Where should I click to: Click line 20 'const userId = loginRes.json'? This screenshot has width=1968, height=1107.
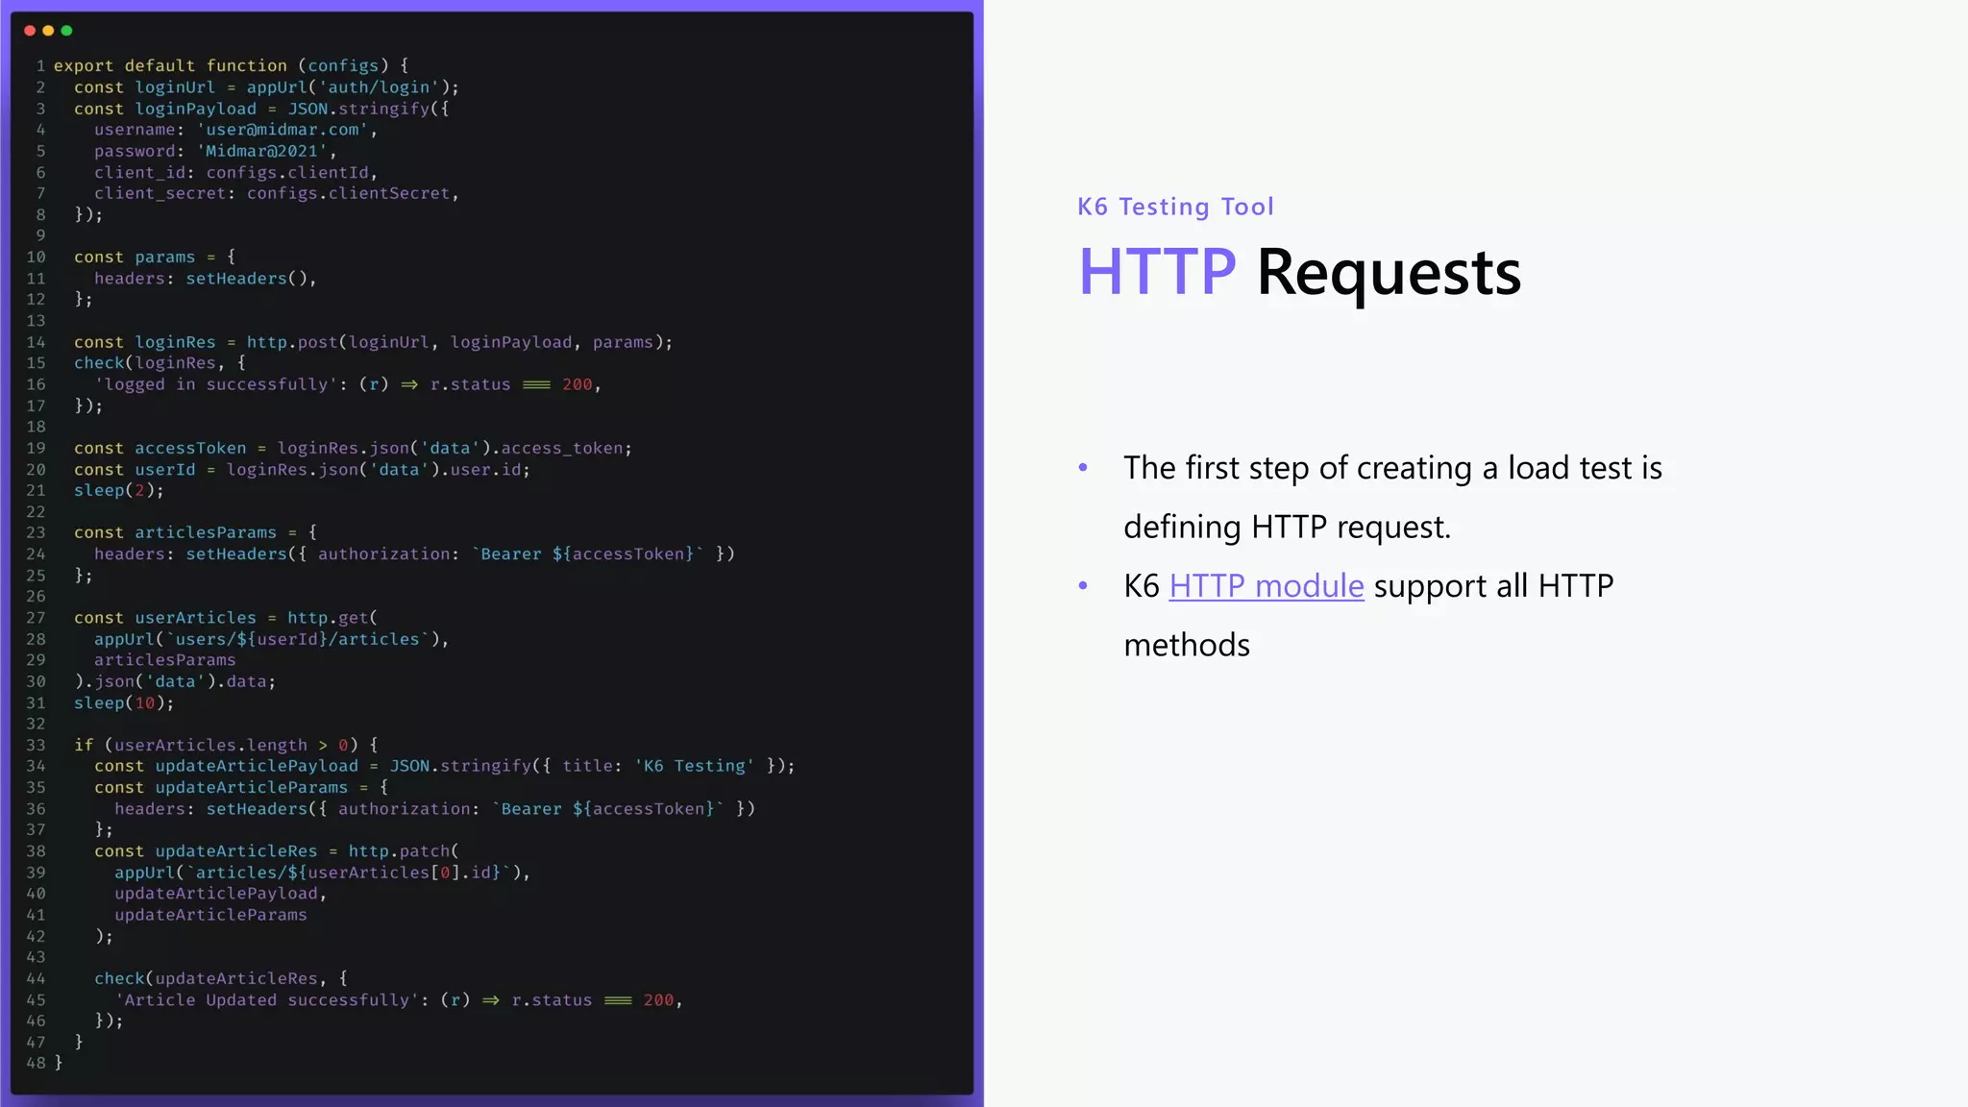[x=302, y=470]
